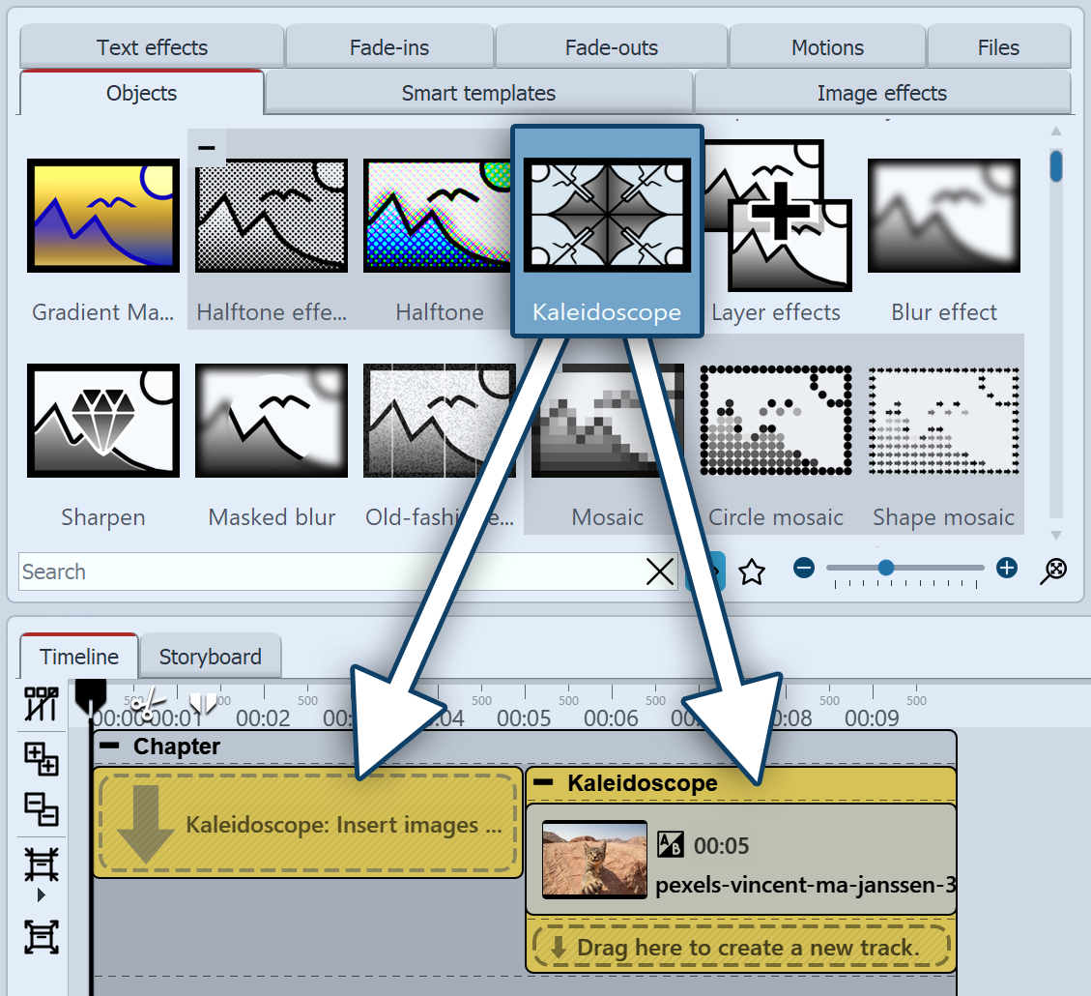
Task: Clear the search field with X
Action: pos(660,572)
